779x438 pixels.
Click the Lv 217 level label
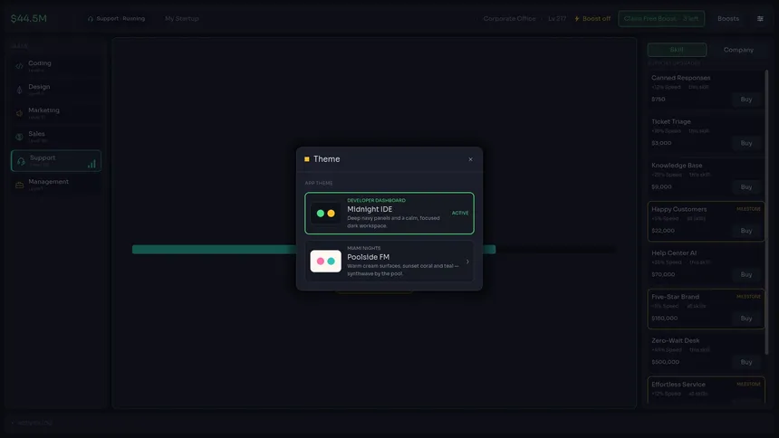(x=557, y=19)
